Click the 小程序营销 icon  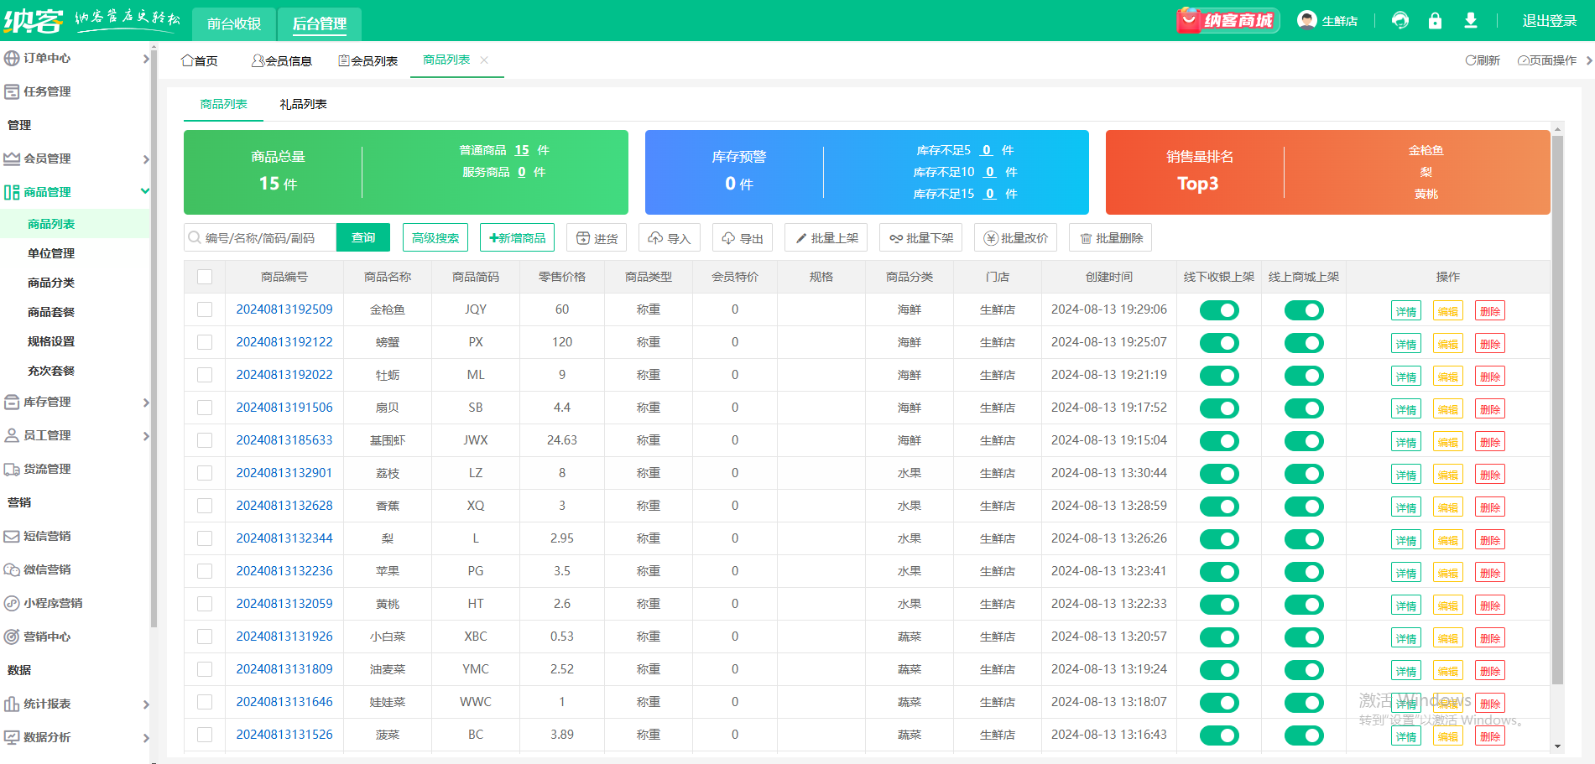click(12, 603)
